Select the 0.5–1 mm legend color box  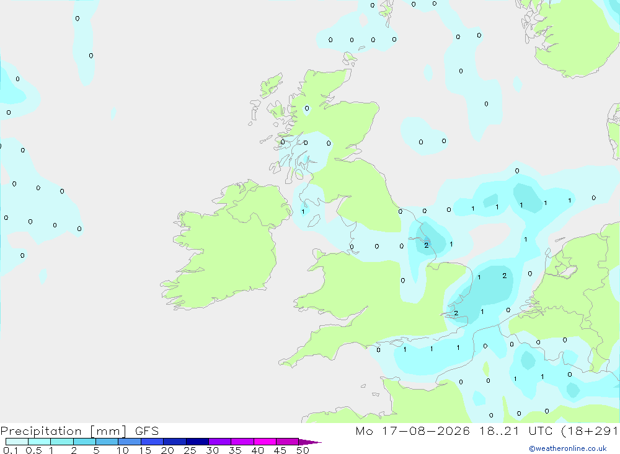click(40, 442)
